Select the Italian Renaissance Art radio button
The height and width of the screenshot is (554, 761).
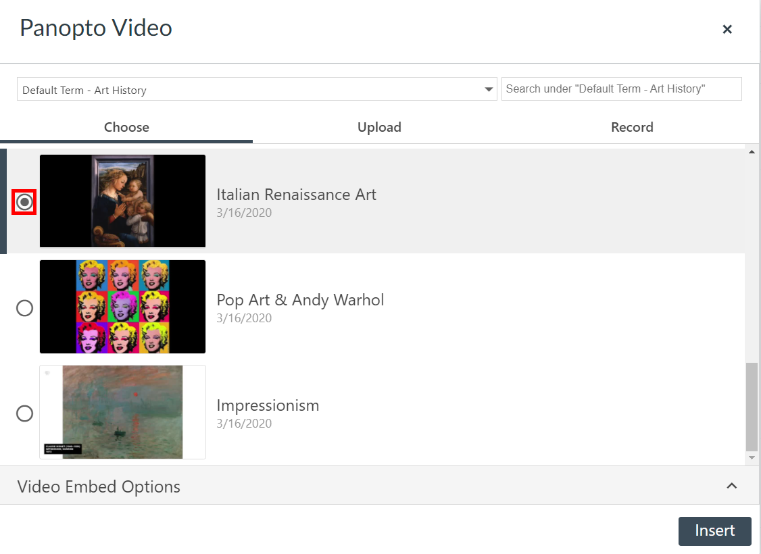(x=24, y=201)
